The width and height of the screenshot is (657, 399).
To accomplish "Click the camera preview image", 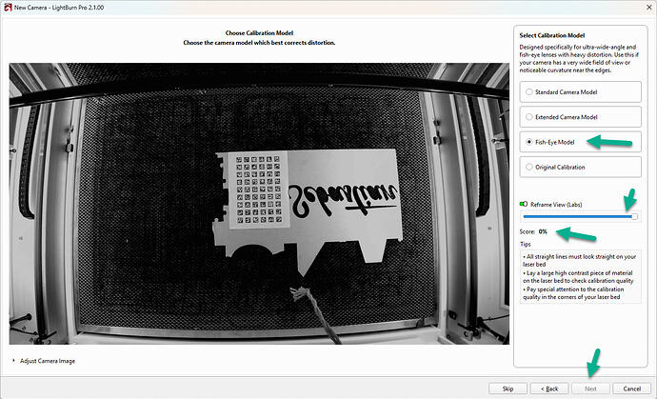I will [x=259, y=204].
